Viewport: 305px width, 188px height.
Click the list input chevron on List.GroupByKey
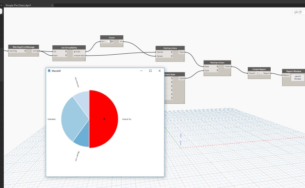pyautogui.click(x=66, y=51)
